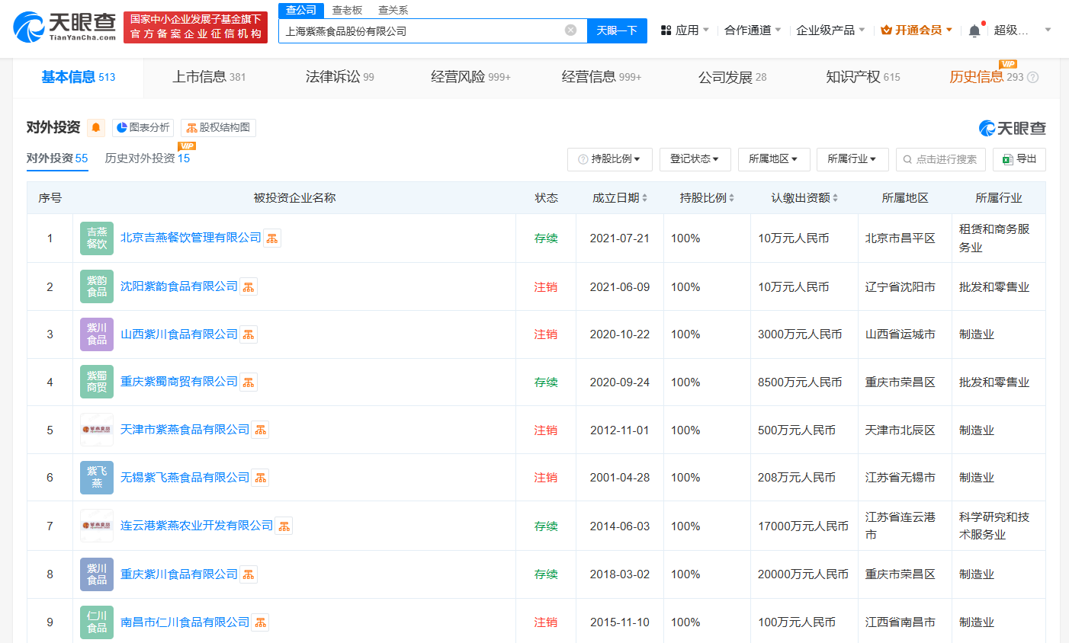Switch to the 查老板 tab
Screen dimensions: 1069x643
point(347,10)
